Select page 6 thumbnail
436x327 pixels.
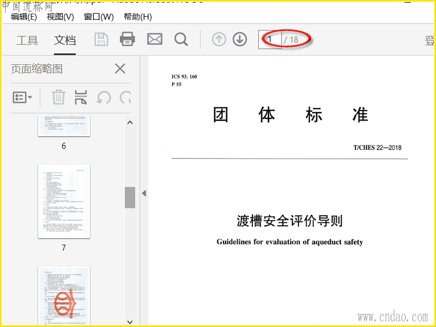coord(64,126)
